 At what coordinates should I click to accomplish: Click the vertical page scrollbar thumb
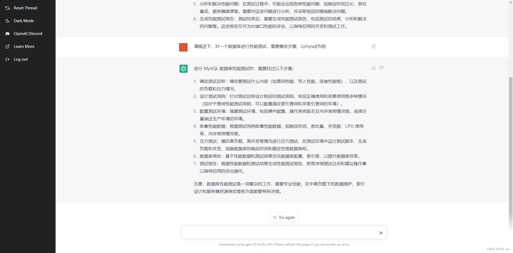[x=511, y=154]
